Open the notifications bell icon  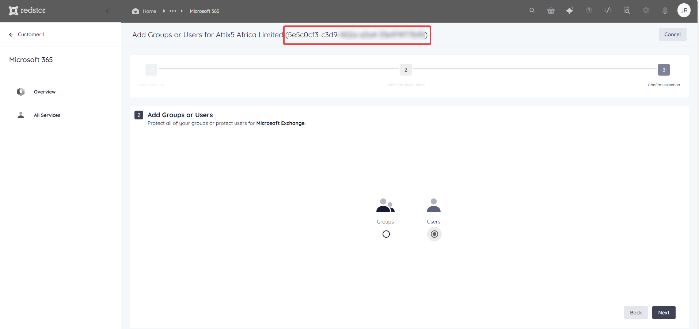665,11
